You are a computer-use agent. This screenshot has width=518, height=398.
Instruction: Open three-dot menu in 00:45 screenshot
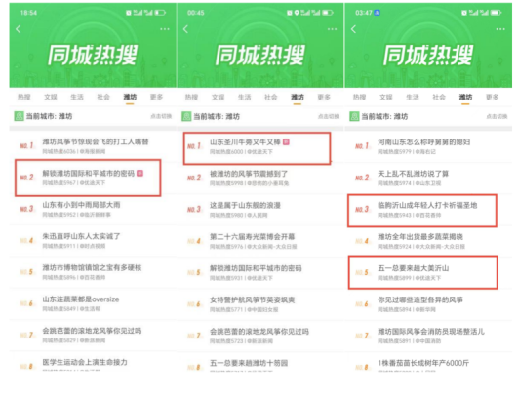coord(332,29)
